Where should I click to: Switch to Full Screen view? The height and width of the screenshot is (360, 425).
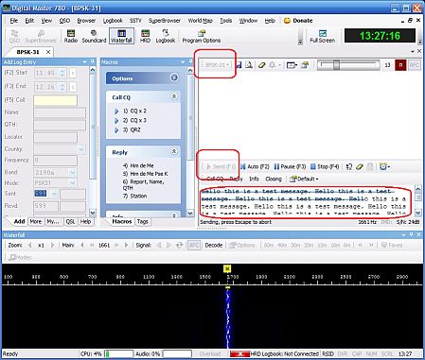click(322, 36)
